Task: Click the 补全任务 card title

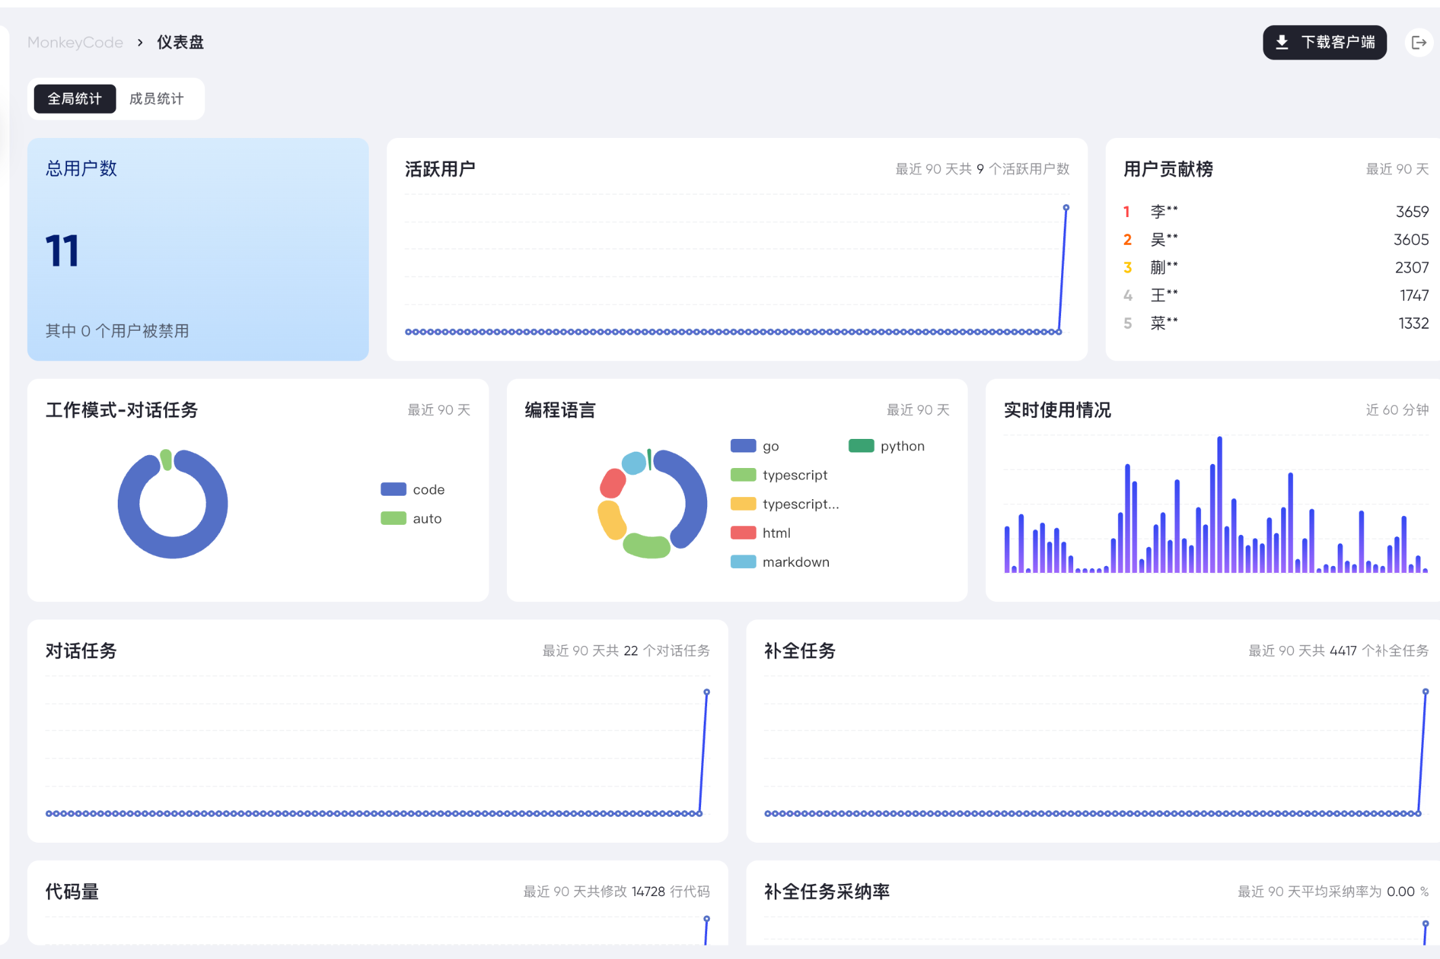Action: point(800,651)
